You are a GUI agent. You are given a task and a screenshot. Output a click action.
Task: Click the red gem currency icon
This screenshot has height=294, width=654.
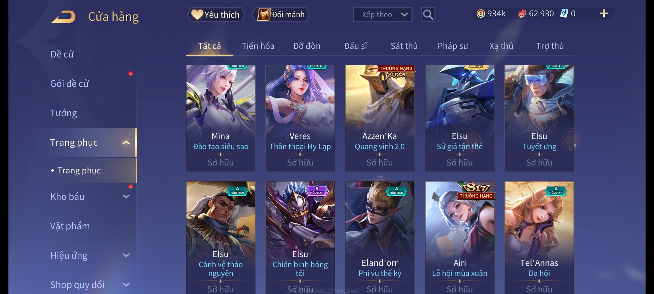click(522, 14)
